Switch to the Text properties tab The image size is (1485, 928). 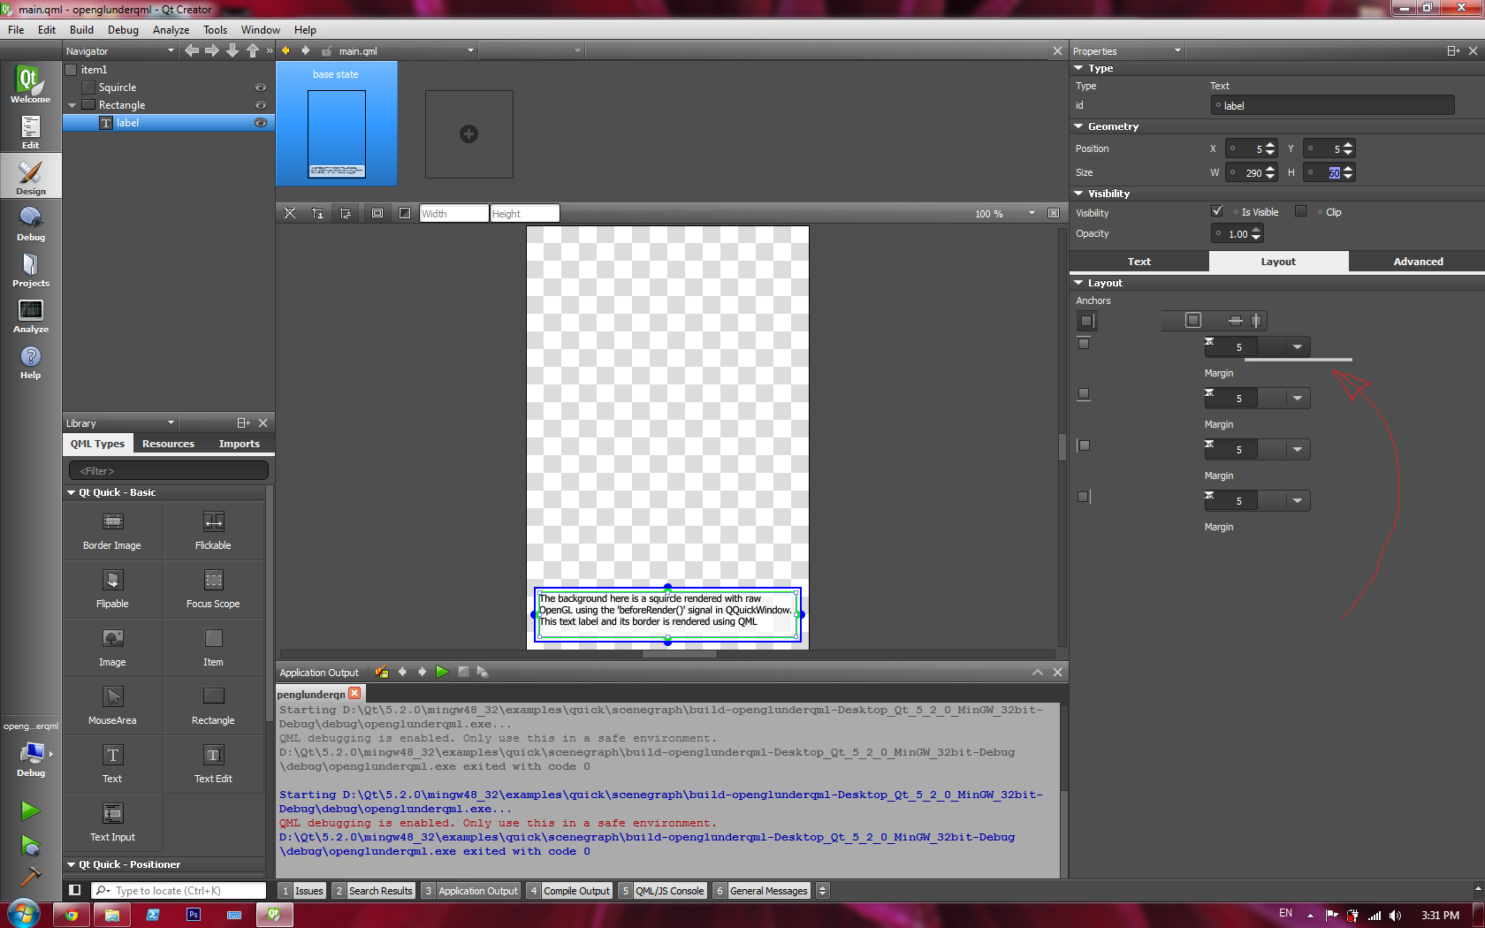point(1138,262)
